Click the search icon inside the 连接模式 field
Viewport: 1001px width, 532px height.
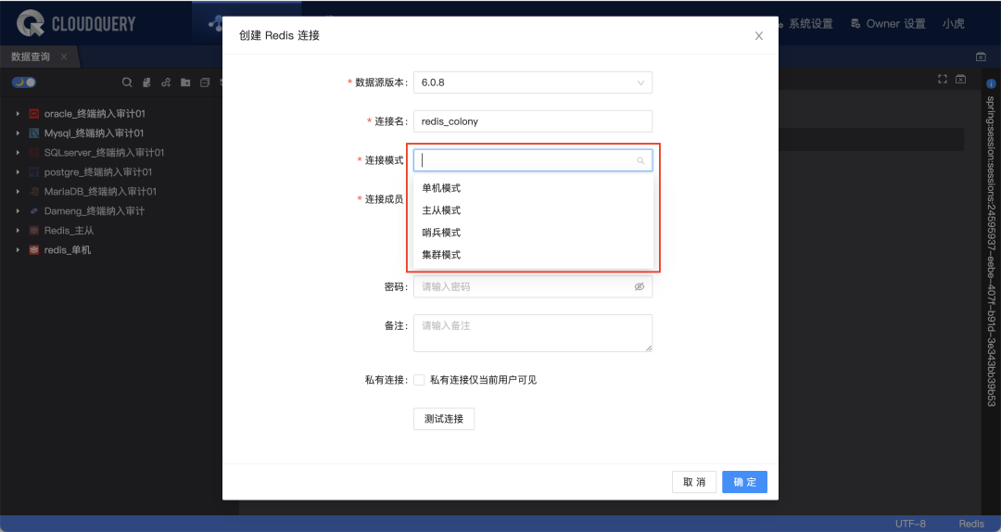click(640, 161)
